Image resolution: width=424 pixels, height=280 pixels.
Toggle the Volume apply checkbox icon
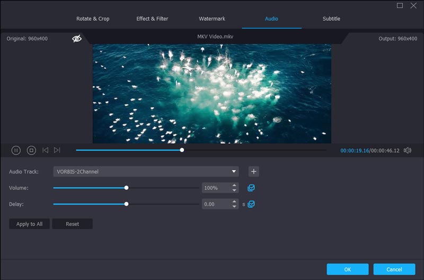251,188
